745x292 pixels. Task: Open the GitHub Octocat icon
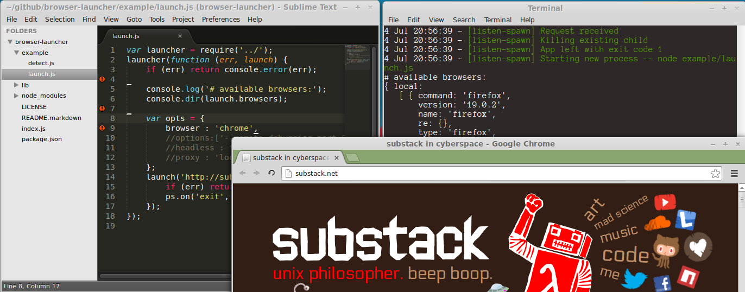click(666, 251)
